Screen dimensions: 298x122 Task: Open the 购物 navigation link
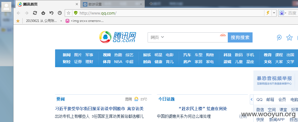coord(210,55)
